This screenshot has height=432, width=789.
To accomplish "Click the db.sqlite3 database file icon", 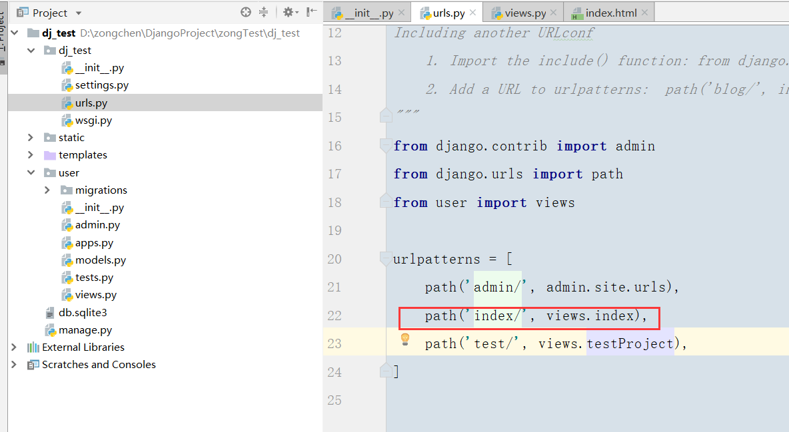I will point(50,313).
